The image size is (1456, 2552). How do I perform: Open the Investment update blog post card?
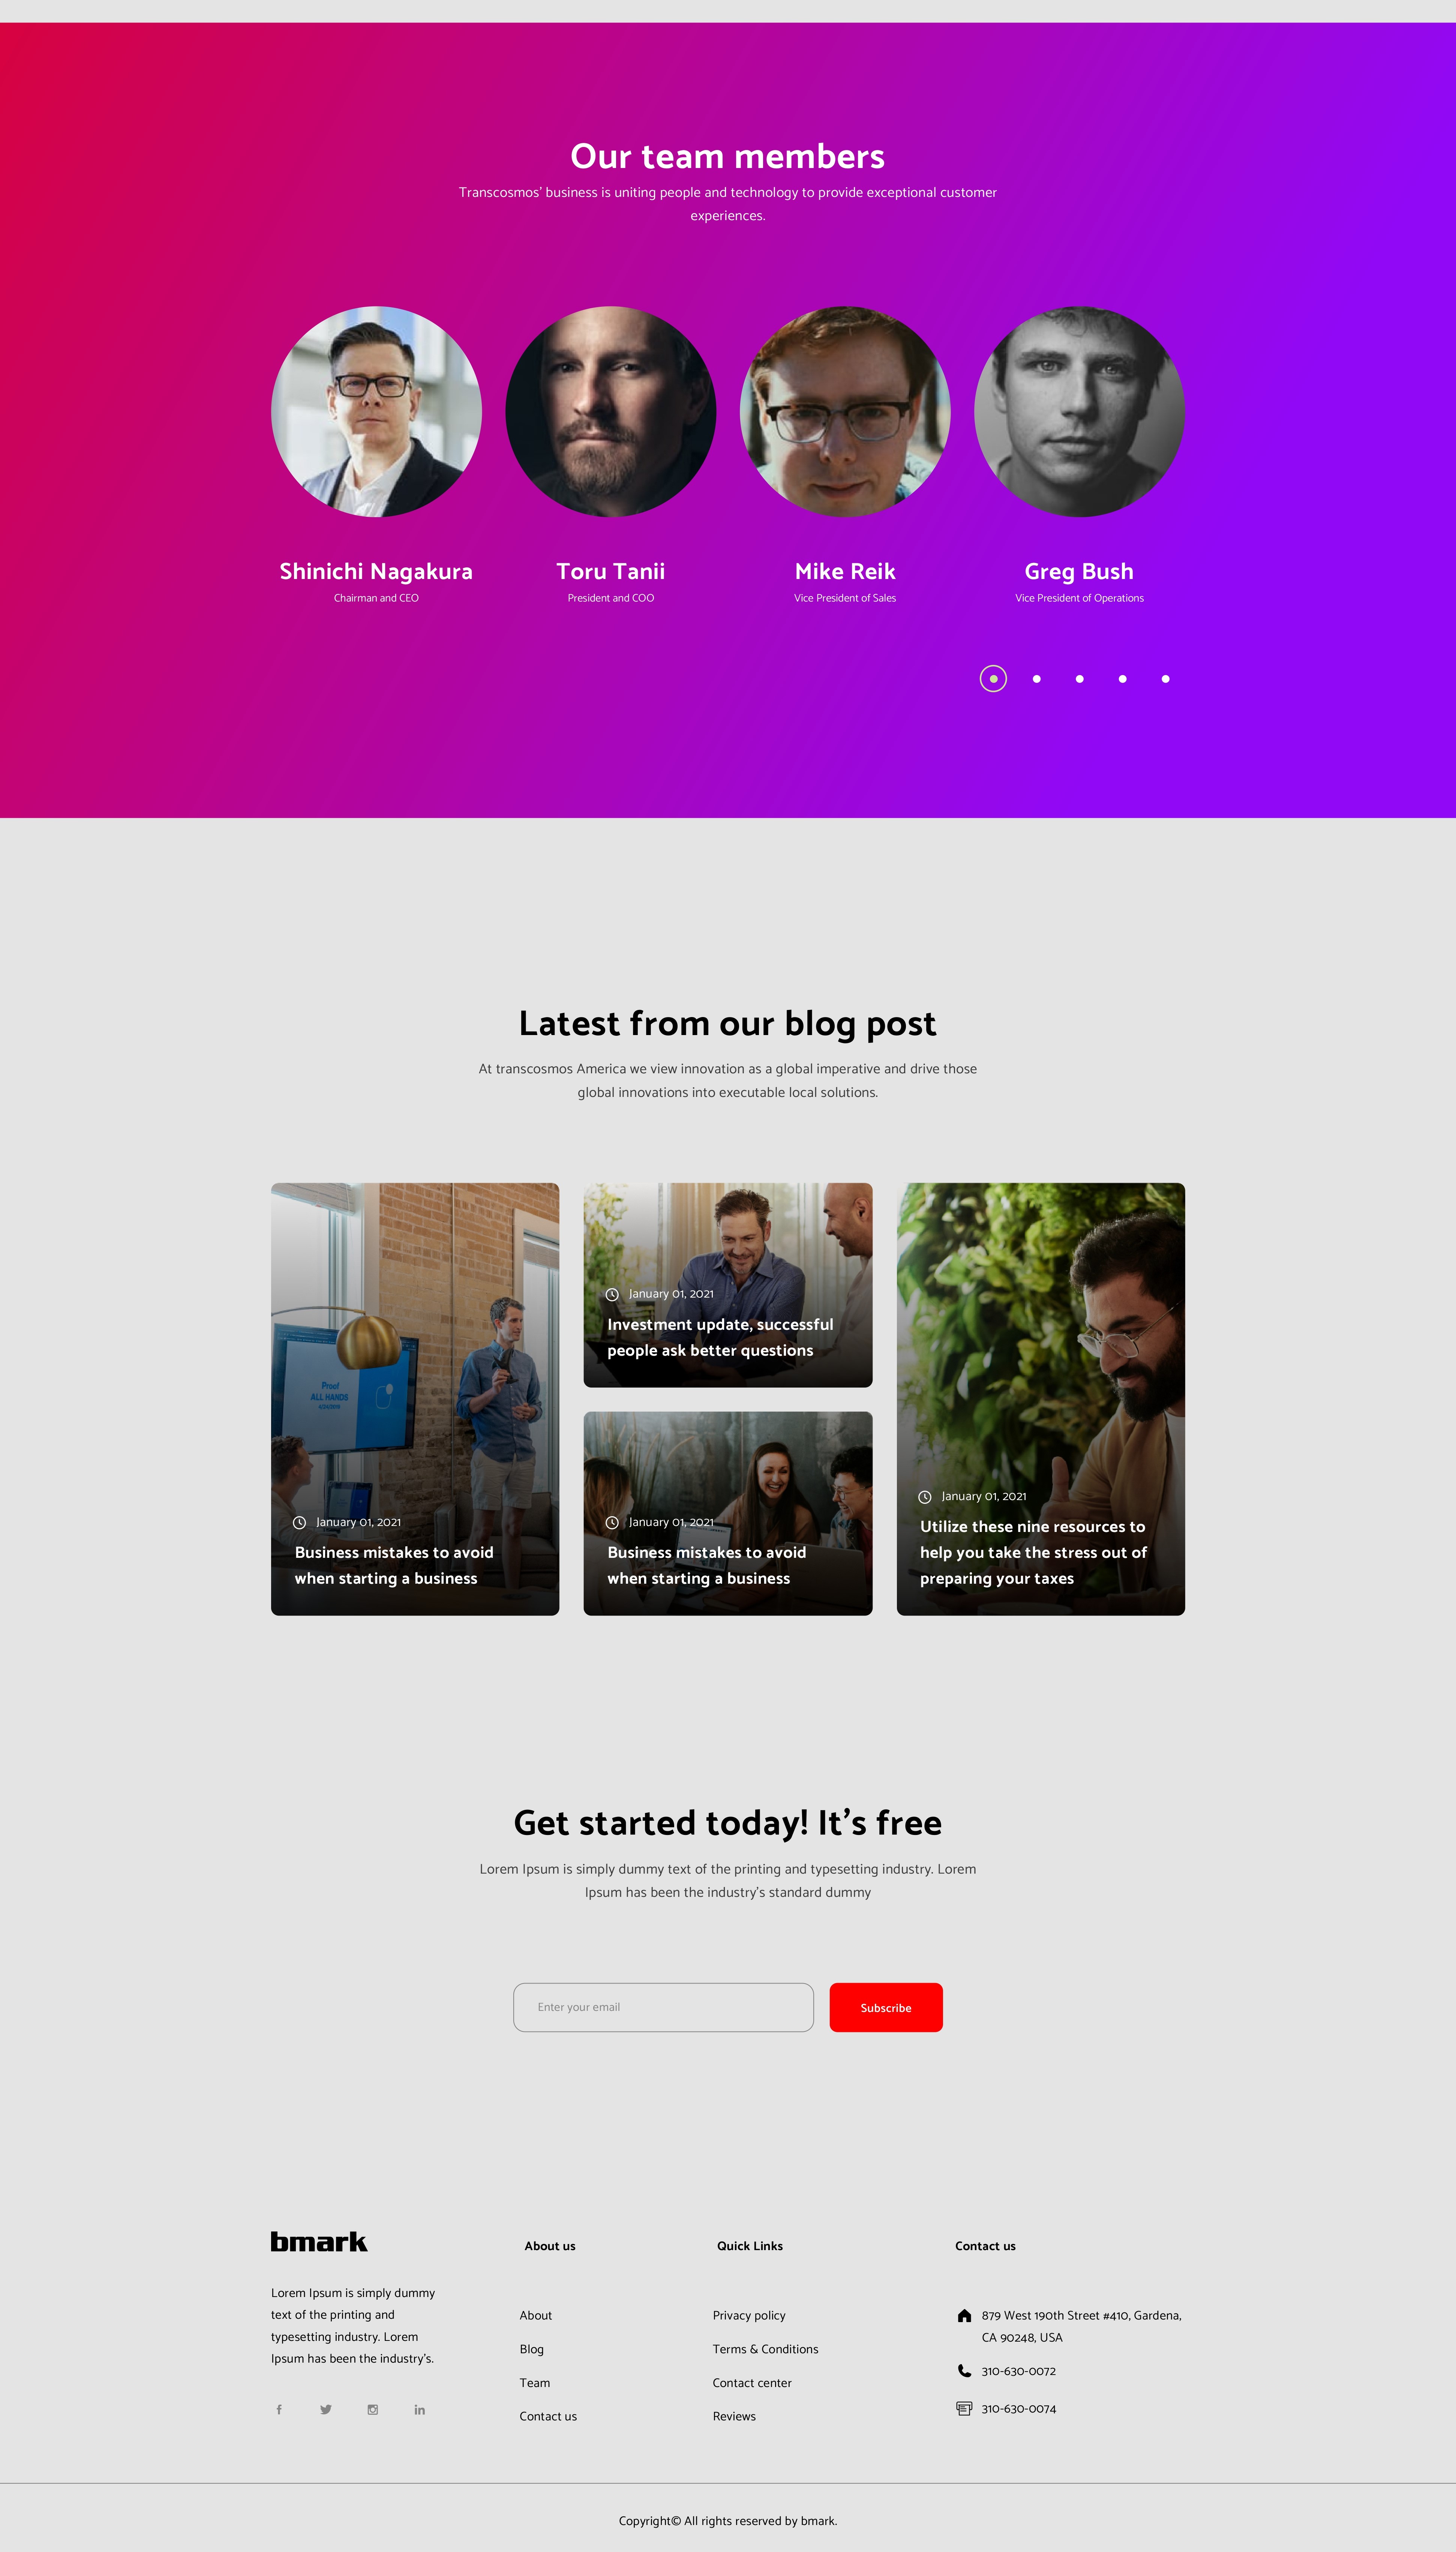[728, 1285]
